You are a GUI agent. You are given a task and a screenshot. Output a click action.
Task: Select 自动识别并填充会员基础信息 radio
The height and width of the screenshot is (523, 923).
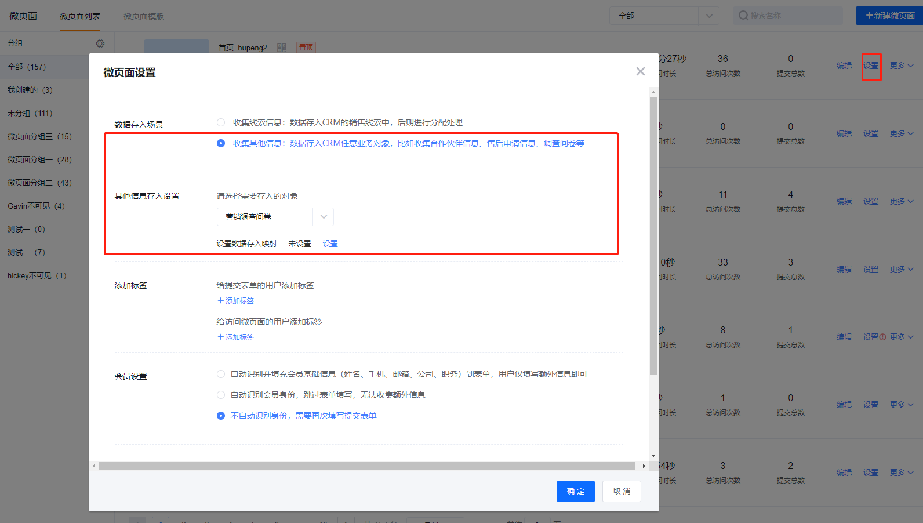(221, 374)
